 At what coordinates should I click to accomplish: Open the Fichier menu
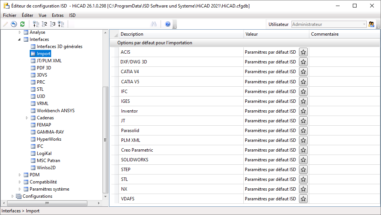10,15
